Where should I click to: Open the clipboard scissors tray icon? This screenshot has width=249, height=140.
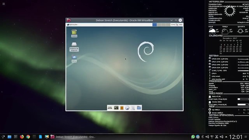tap(217, 136)
